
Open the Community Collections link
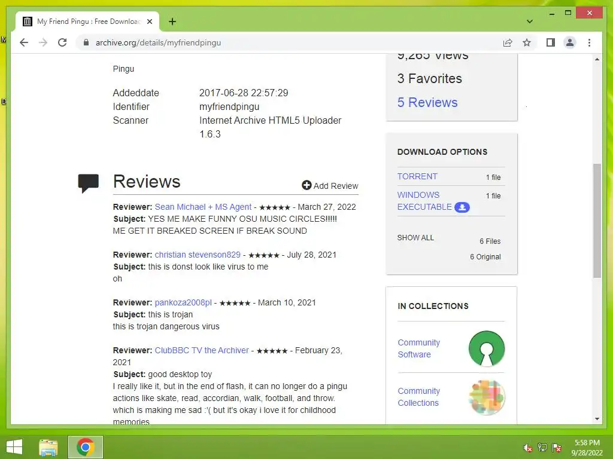click(x=418, y=397)
